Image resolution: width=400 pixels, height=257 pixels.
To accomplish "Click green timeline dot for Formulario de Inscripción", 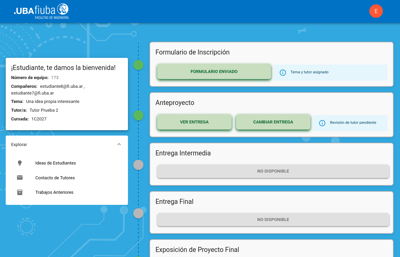I will 138,65.
